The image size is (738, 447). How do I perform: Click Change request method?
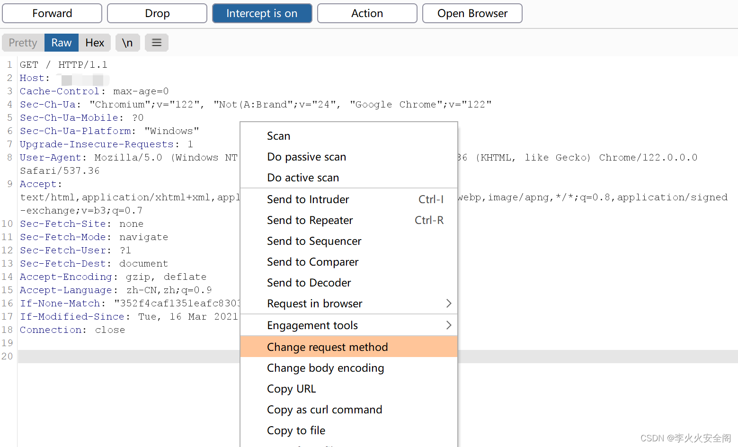[349, 347]
